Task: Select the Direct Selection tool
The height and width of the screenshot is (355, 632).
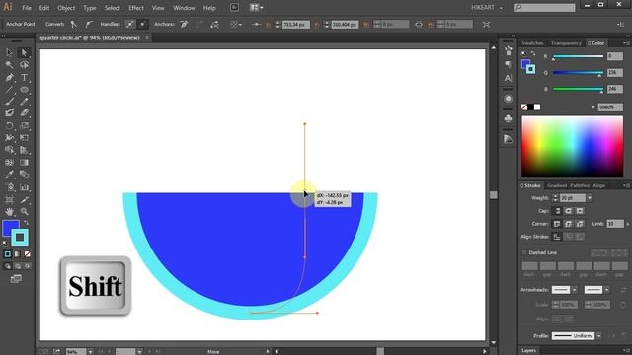Action: [x=24, y=52]
